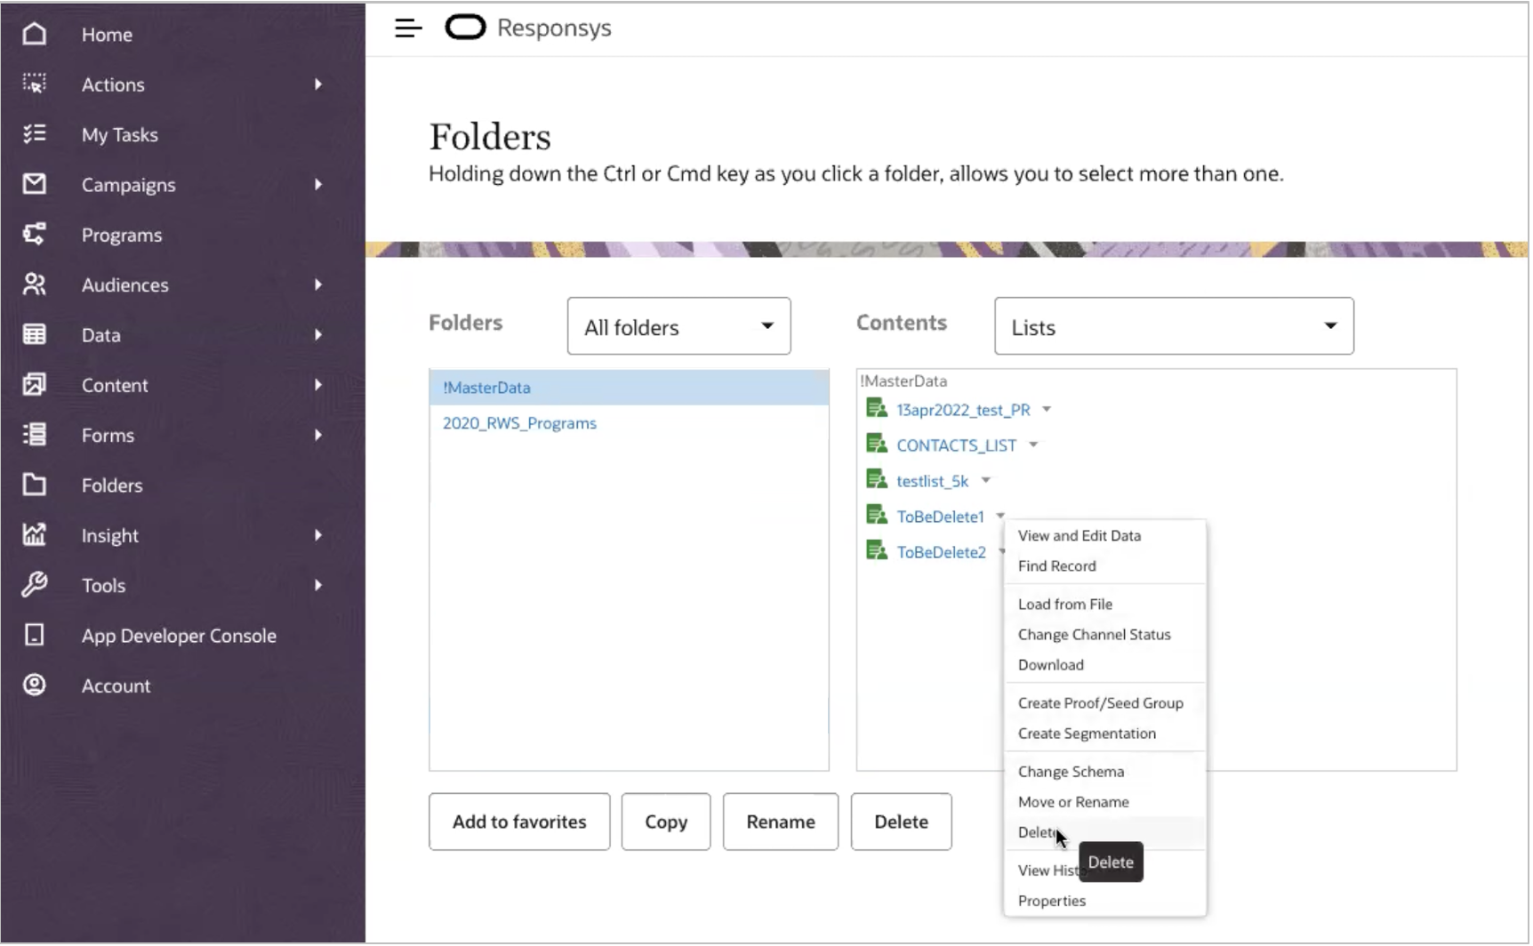
Task: Open the All folders dropdown
Action: tap(678, 326)
